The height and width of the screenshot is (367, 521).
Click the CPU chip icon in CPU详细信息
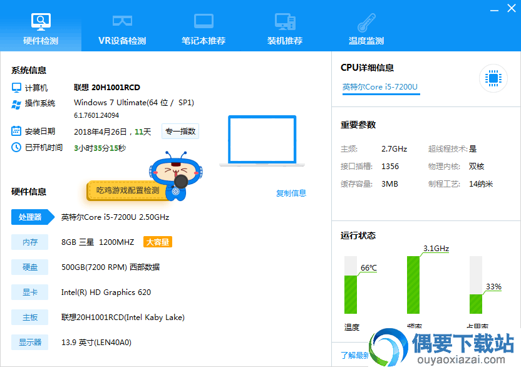pyautogui.click(x=493, y=78)
